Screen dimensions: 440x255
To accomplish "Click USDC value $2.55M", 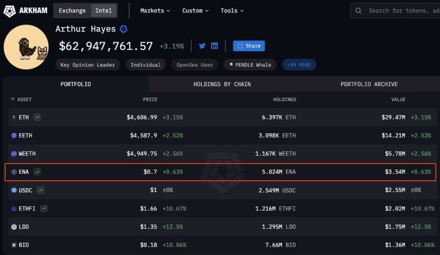I will tap(395, 190).
